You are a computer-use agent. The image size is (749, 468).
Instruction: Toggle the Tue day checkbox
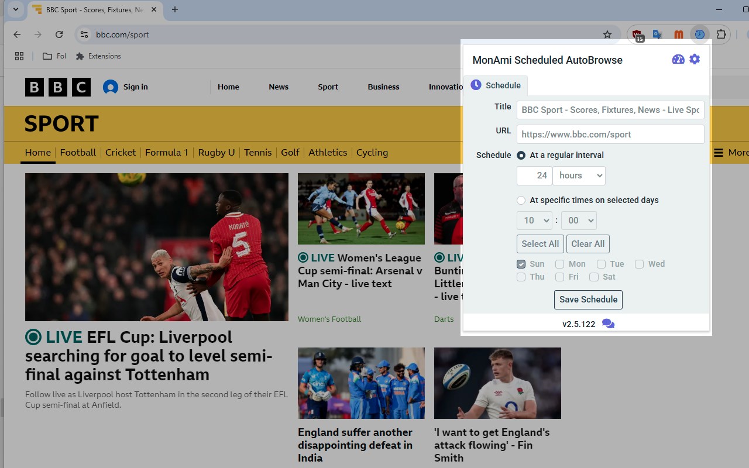coord(601,264)
